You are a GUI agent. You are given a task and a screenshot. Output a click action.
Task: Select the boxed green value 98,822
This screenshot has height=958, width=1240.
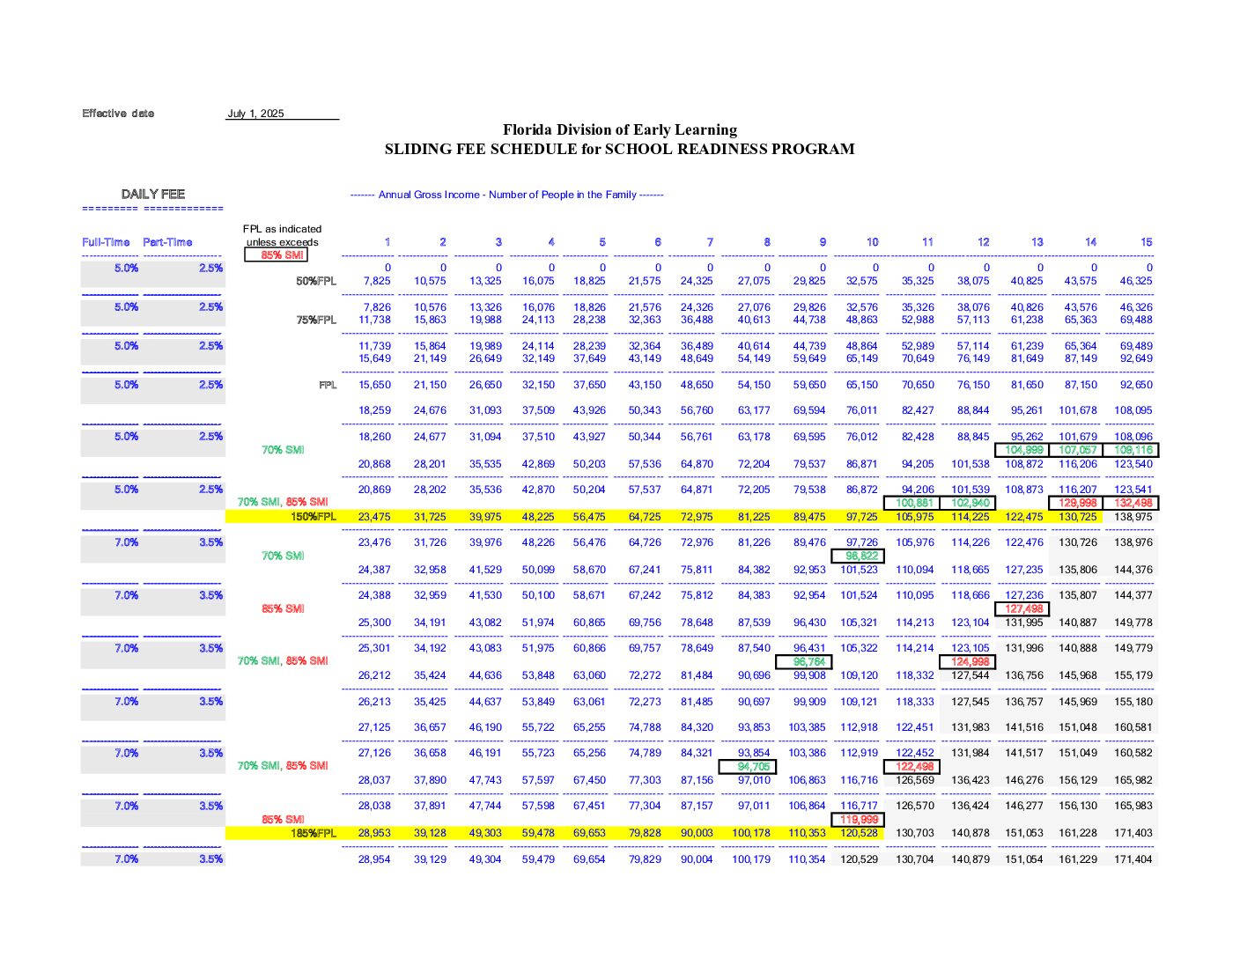[859, 556]
